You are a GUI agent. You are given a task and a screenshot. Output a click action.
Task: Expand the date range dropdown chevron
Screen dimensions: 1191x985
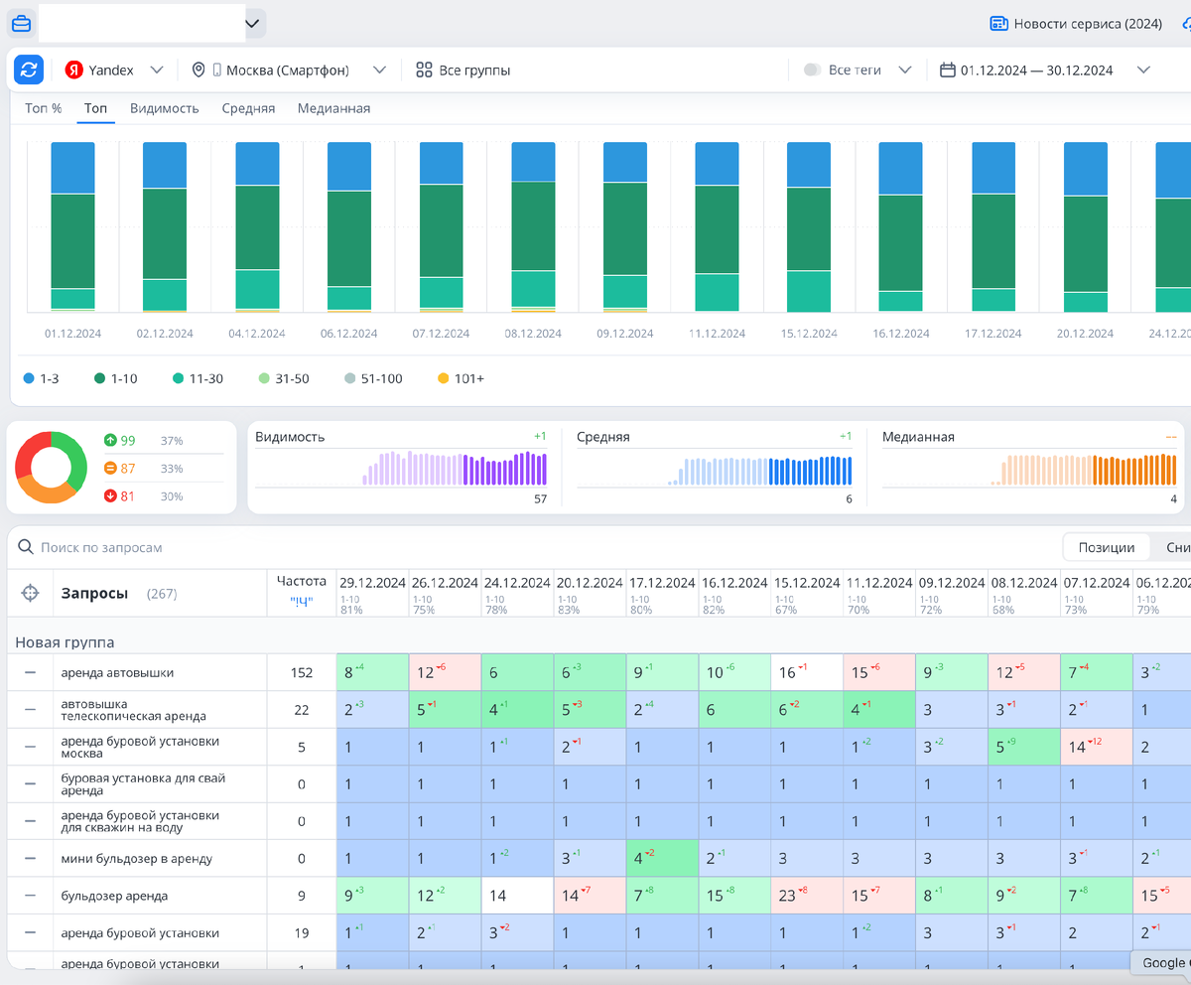coord(1143,70)
